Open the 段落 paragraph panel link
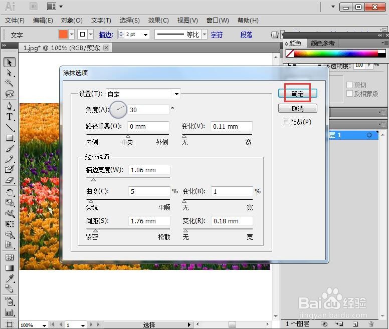This screenshot has width=389, height=329. point(246,35)
